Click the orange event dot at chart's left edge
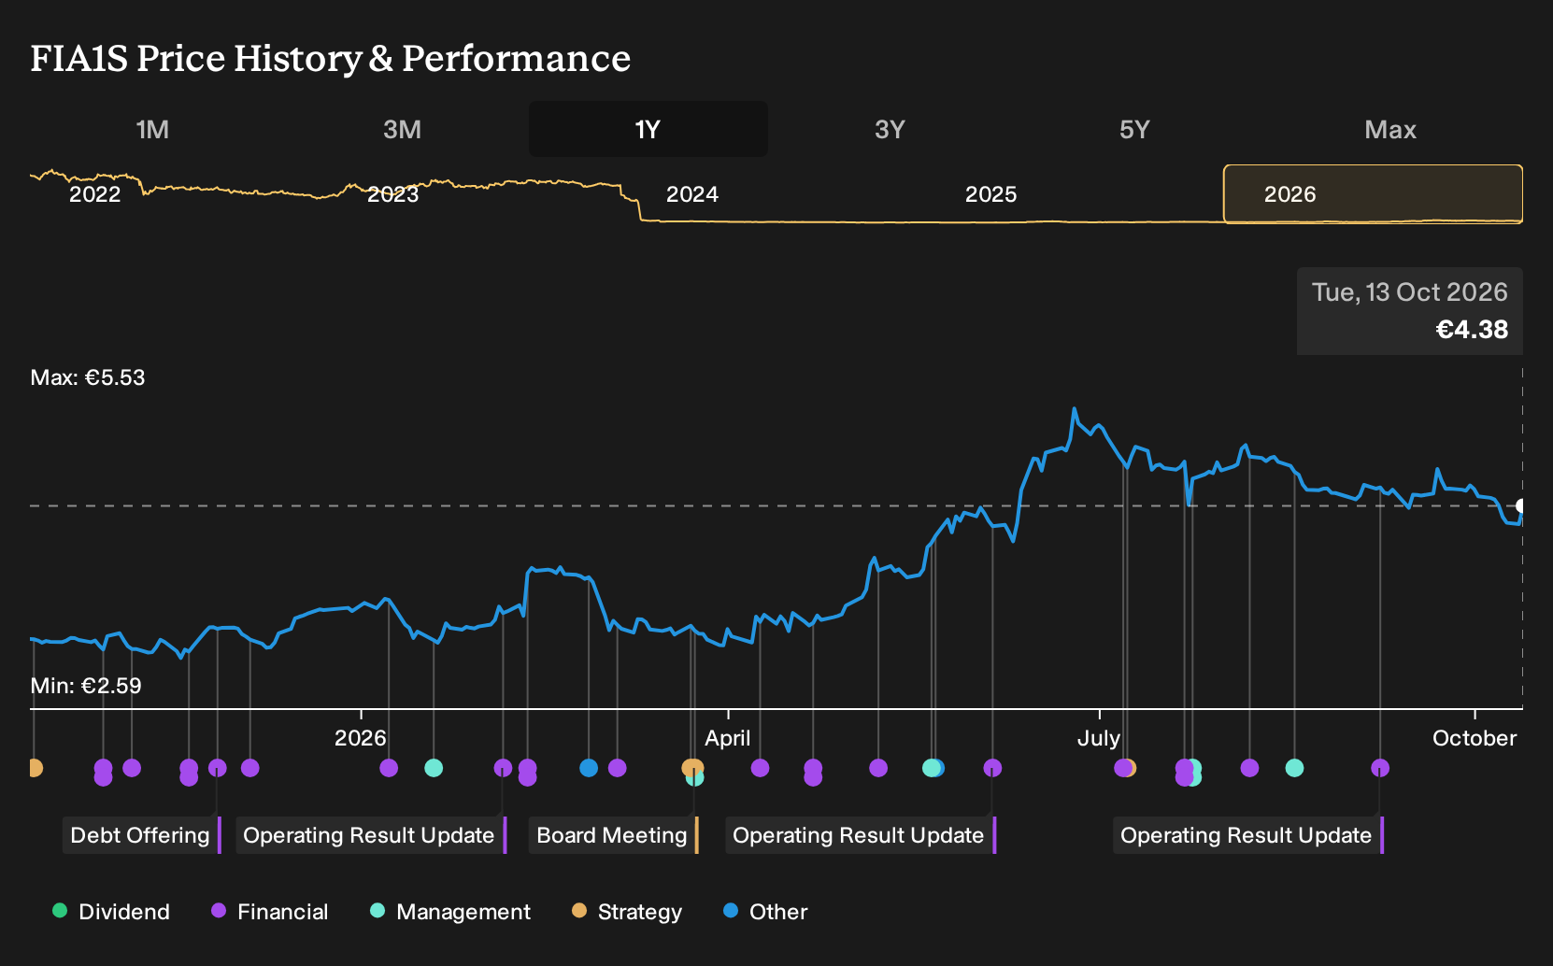Viewport: 1553px width, 966px height. coord(35,768)
